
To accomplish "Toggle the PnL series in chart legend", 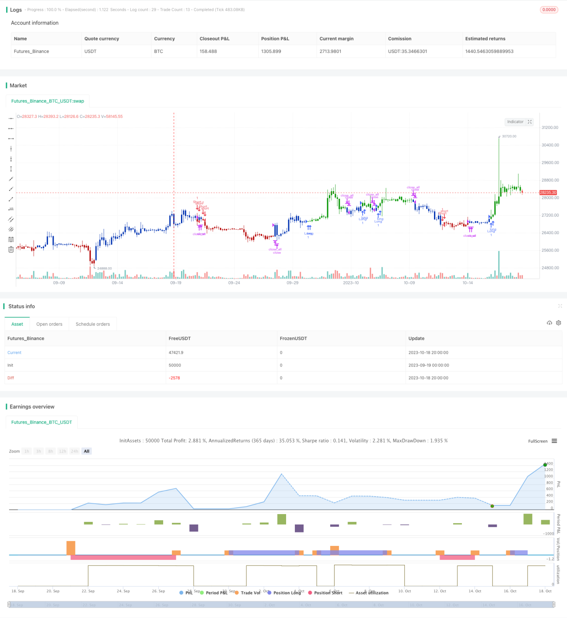I will (x=186, y=593).
